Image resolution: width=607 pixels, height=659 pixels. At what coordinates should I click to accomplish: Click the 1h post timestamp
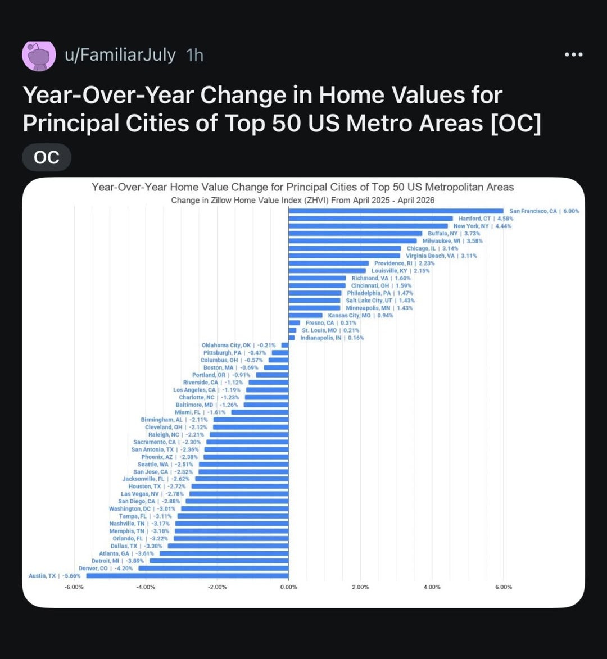click(194, 55)
